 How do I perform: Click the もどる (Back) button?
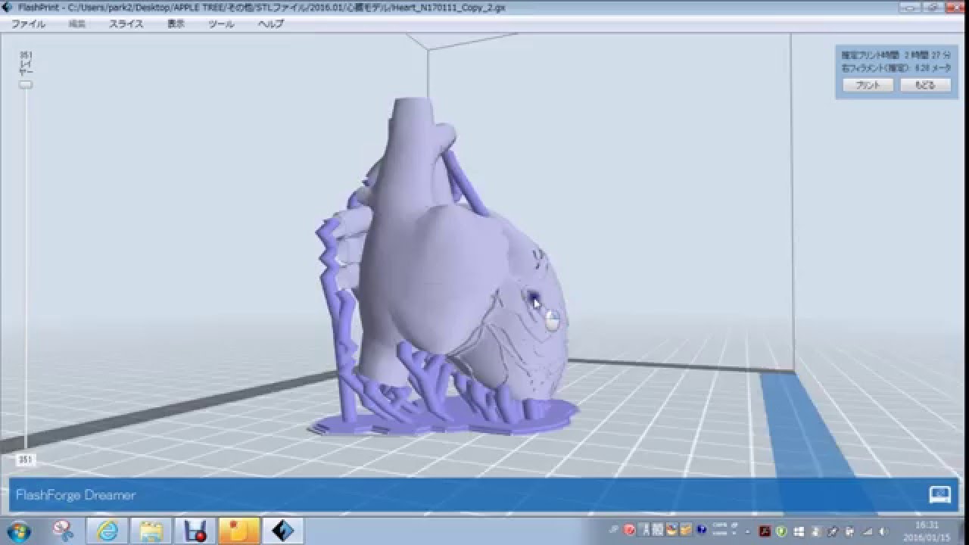(x=925, y=86)
